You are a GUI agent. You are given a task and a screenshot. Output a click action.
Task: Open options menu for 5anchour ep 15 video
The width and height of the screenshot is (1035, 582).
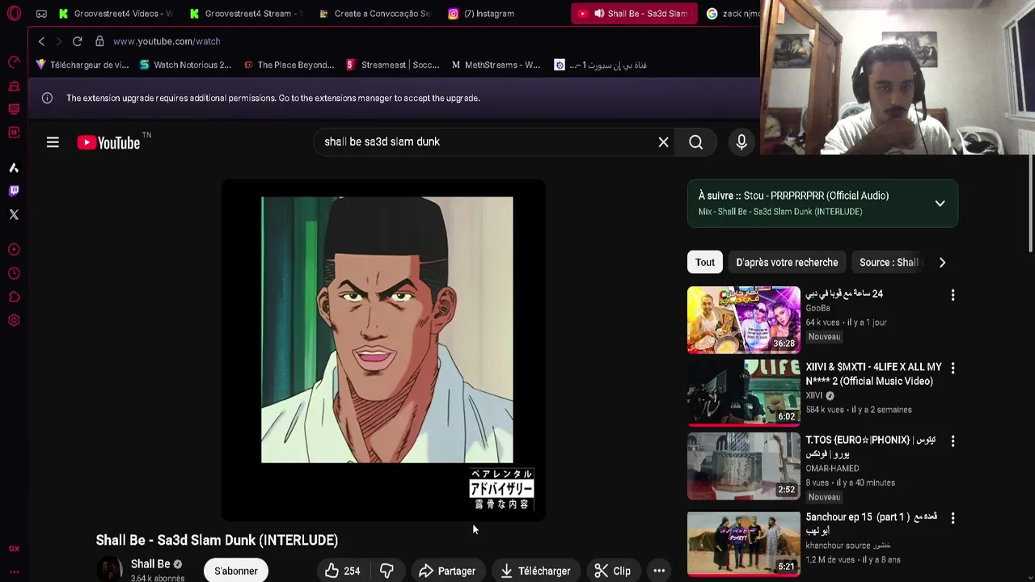click(953, 518)
